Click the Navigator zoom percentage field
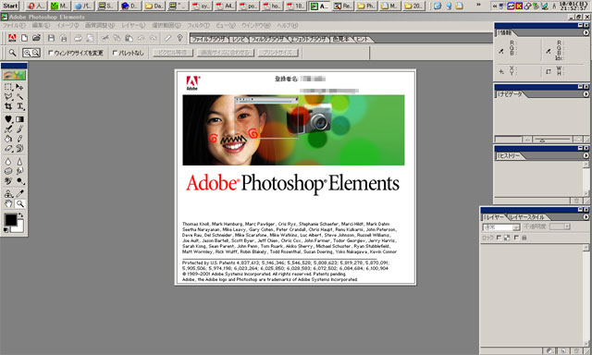This screenshot has height=355, width=592. pyautogui.click(x=508, y=140)
